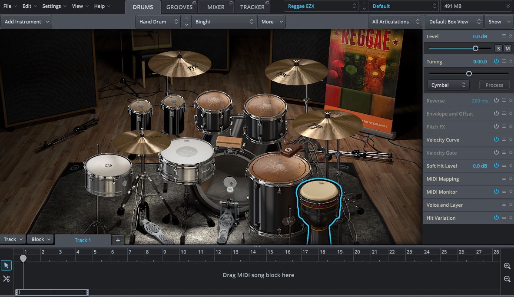Open the Hit Variation menu icon
The width and height of the screenshot is (514, 297).
click(x=504, y=218)
